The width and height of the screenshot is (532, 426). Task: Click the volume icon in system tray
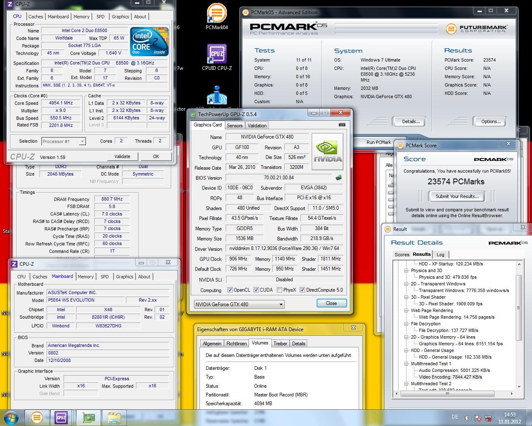click(x=467, y=418)
